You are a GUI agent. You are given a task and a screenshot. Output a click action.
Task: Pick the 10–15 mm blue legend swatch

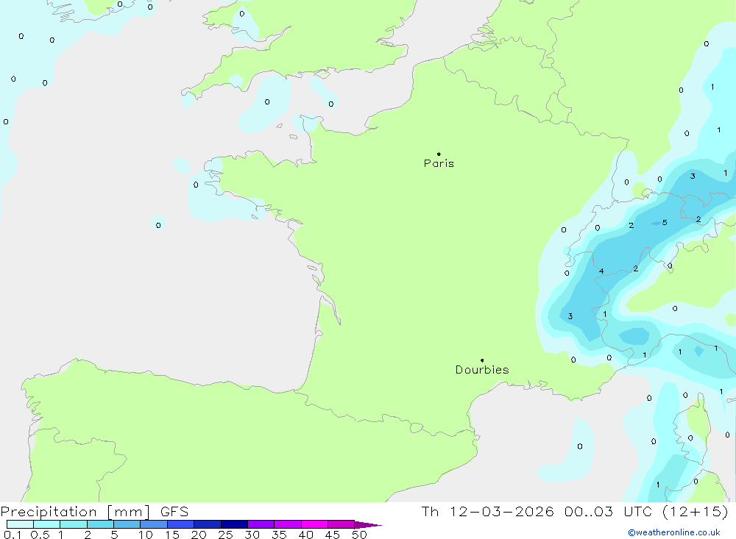tap(154, 524)
